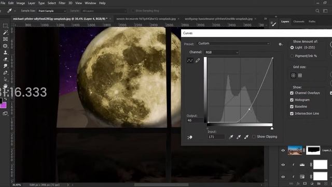Screen dimensions: 332x187
Task: Click the purple background color swatch
Action: [x=4, y=105]
